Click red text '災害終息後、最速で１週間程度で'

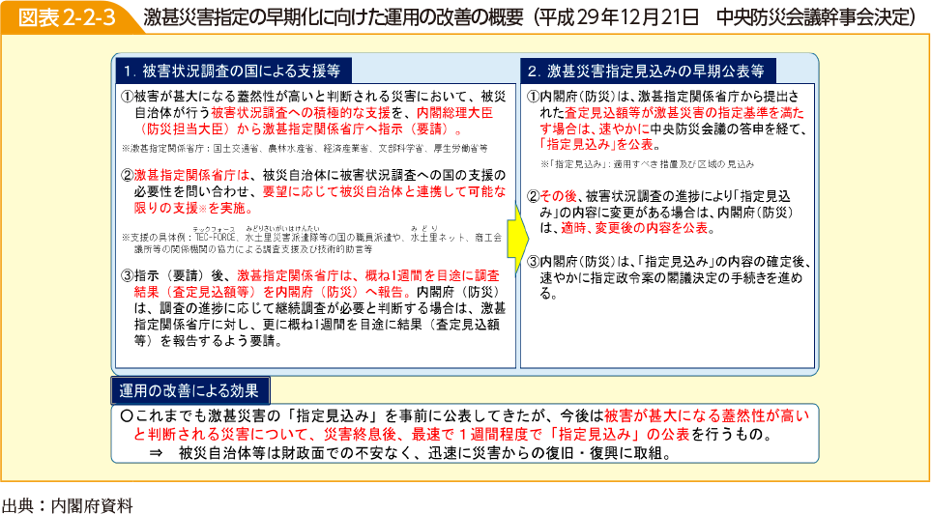tap(435, 435)
